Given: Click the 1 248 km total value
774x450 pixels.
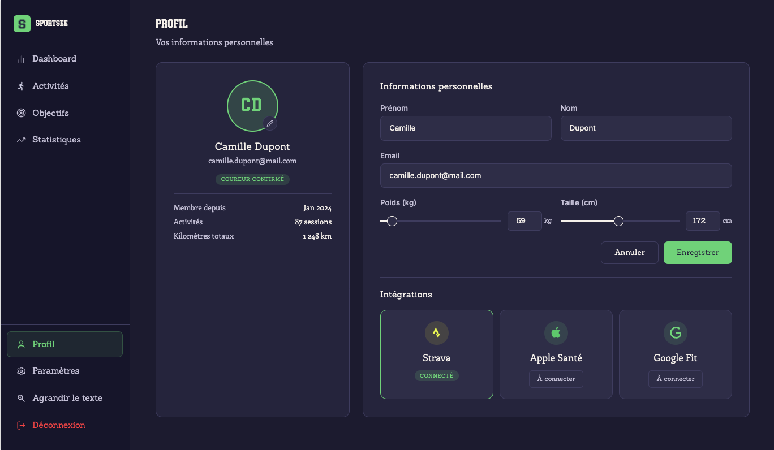Looking at the screenshot, I should tap(317, 236).
